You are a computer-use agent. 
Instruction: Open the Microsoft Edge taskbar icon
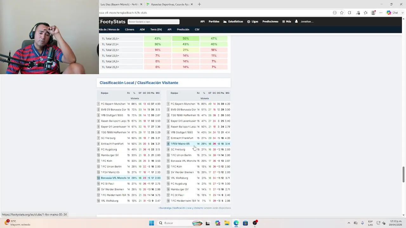coord(236,223)
